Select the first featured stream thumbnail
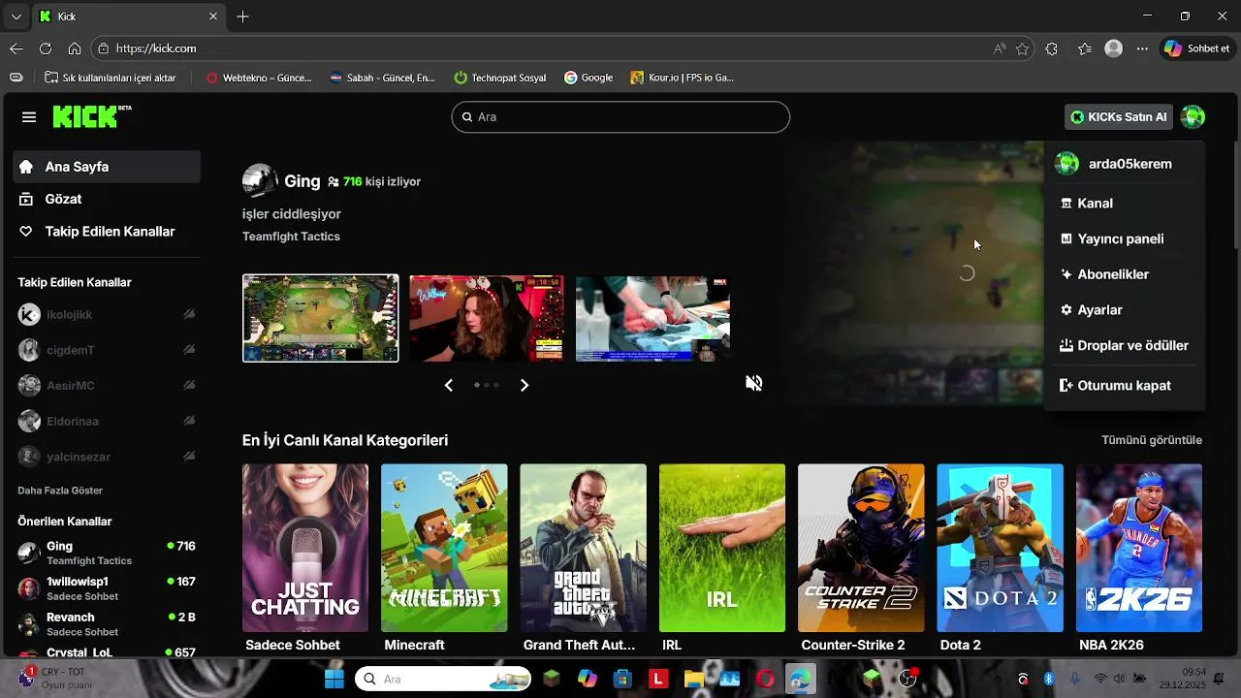Viewport: 1241px width, 698px height. coord(320,318)
